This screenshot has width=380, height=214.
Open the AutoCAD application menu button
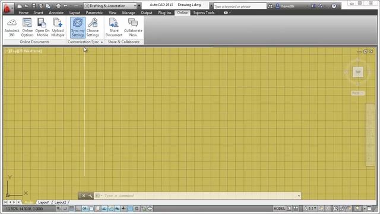[8, 8]
